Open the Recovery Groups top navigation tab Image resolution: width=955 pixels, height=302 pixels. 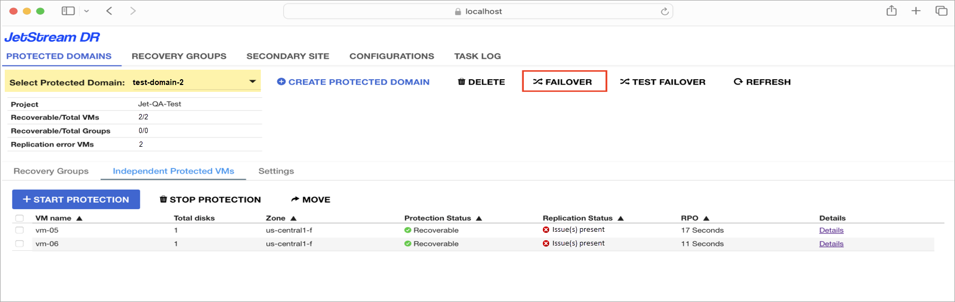[x=179, y=56]
